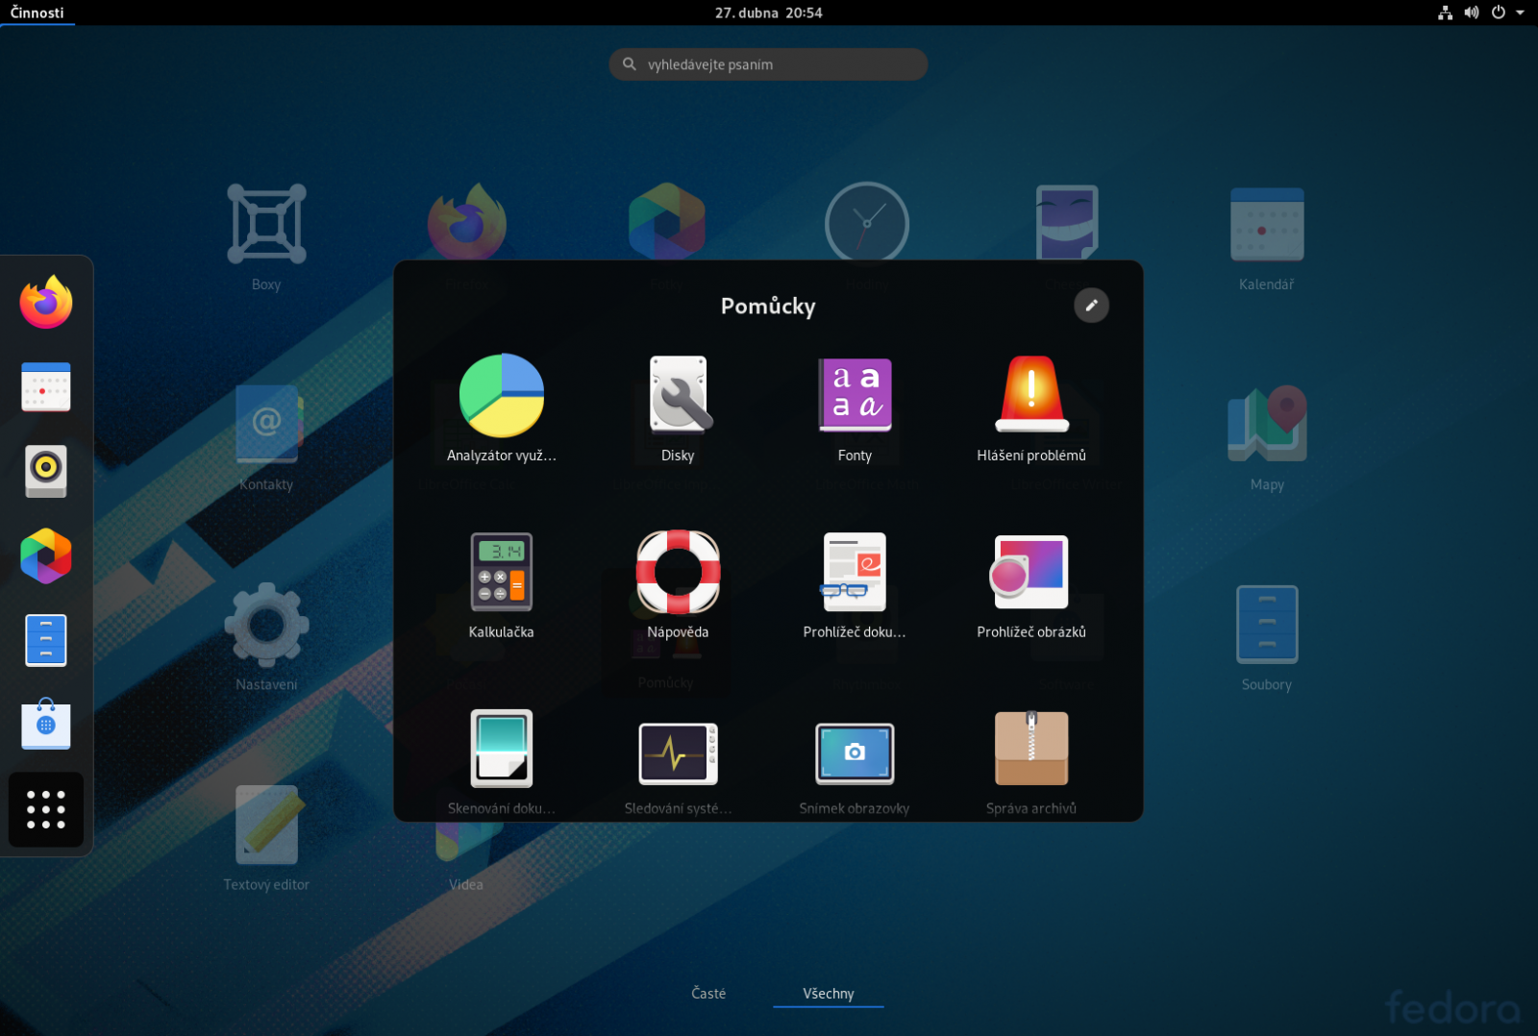1538x1036 pixels.
Task: Launch Firefox from the dock
Action: tap(46, 302)
